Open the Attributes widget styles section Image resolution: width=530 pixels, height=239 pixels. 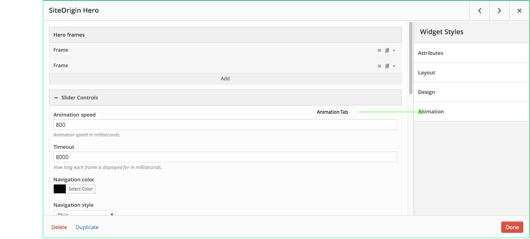[x=471, y=53]
